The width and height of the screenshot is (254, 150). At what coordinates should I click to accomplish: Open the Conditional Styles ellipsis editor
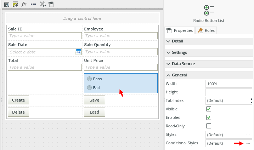click(248, 143)
